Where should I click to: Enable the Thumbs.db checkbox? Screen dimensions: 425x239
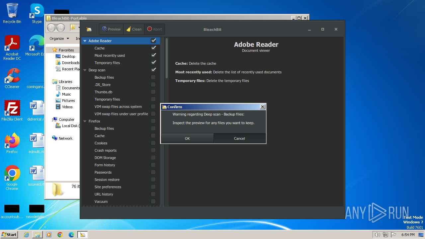153,92
